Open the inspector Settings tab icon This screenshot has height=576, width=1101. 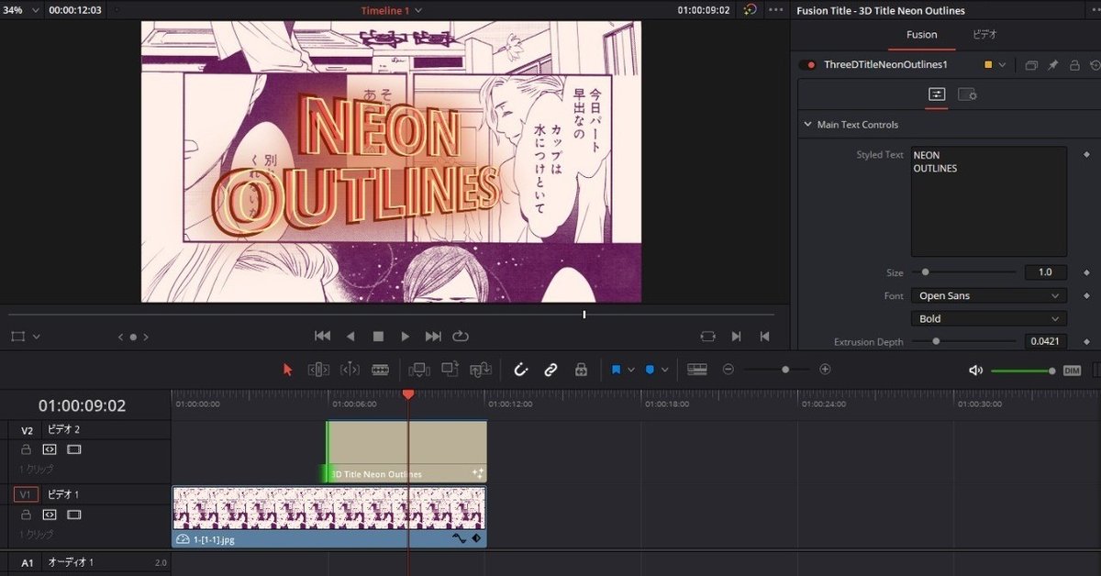pos(967,94)
